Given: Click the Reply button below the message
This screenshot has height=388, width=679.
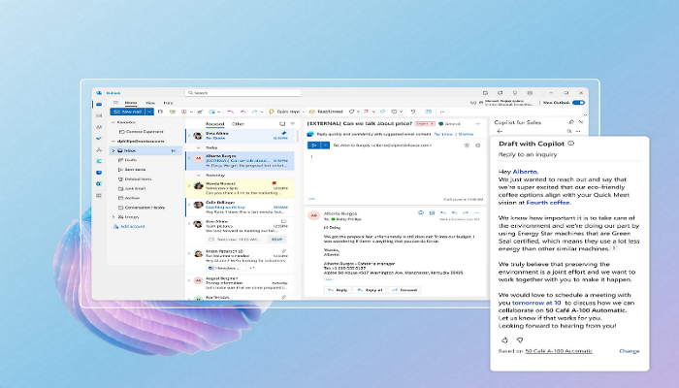Looking at the screenshot, I should click(338, 290).
